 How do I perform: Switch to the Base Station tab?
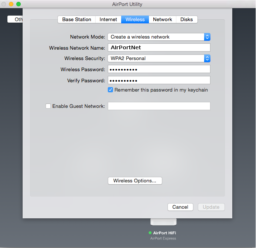click(77, 19)
